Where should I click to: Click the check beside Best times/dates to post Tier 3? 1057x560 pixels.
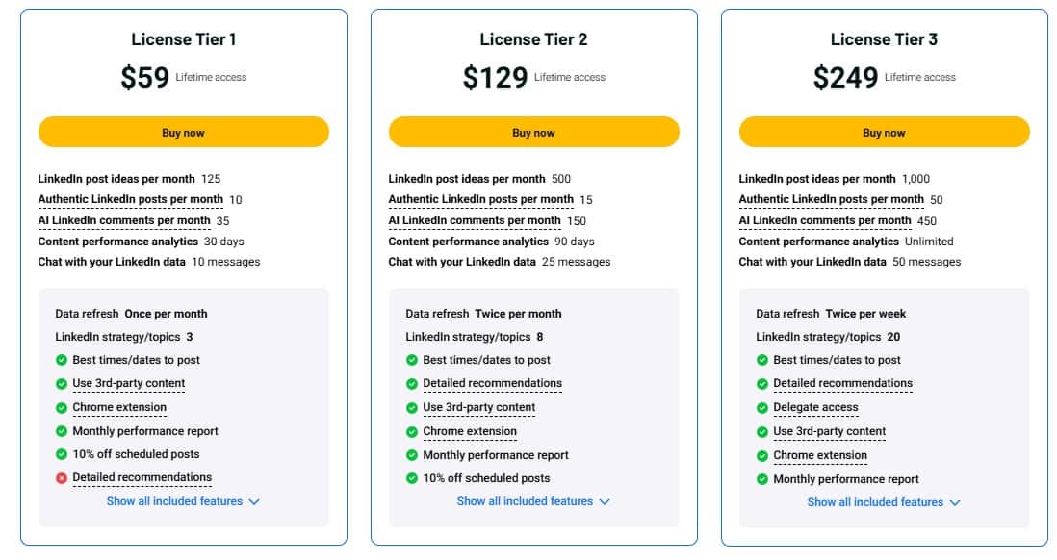click(764, 360)
